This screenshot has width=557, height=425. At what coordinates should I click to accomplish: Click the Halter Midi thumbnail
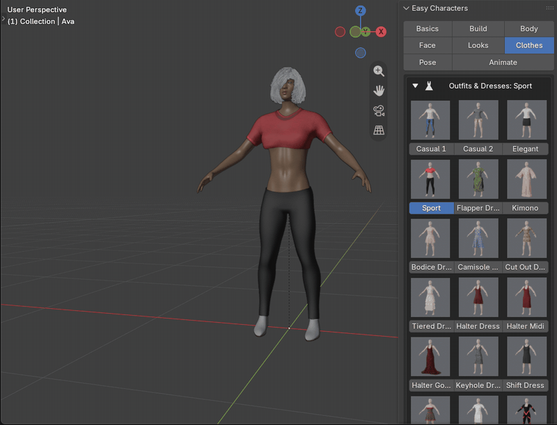tap(527, 297)
